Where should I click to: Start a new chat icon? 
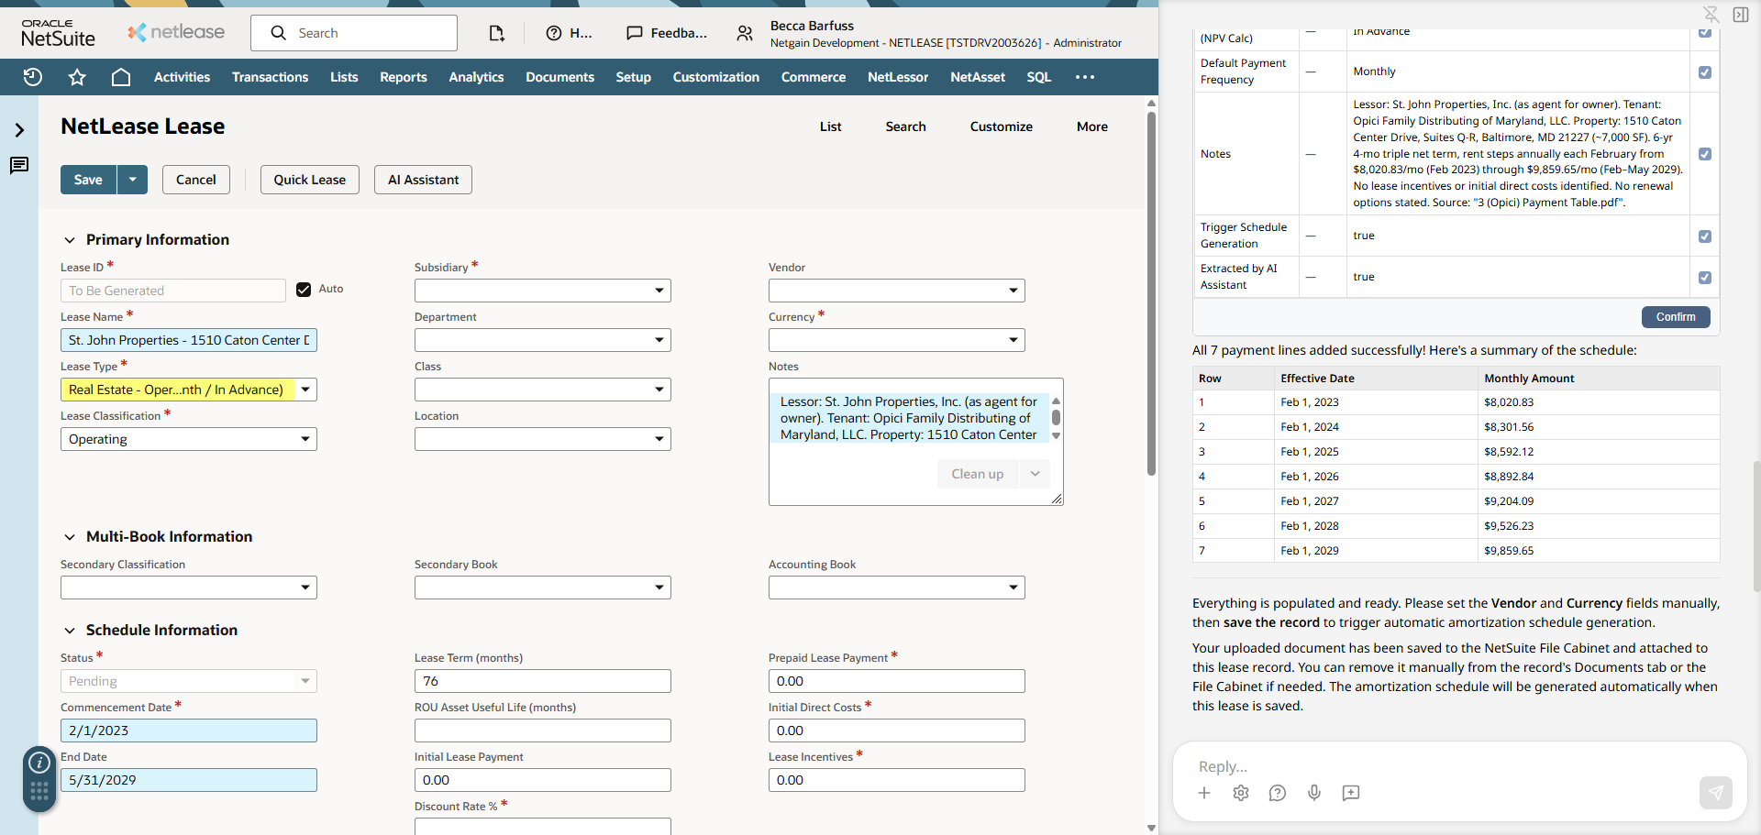point(1351,793)
